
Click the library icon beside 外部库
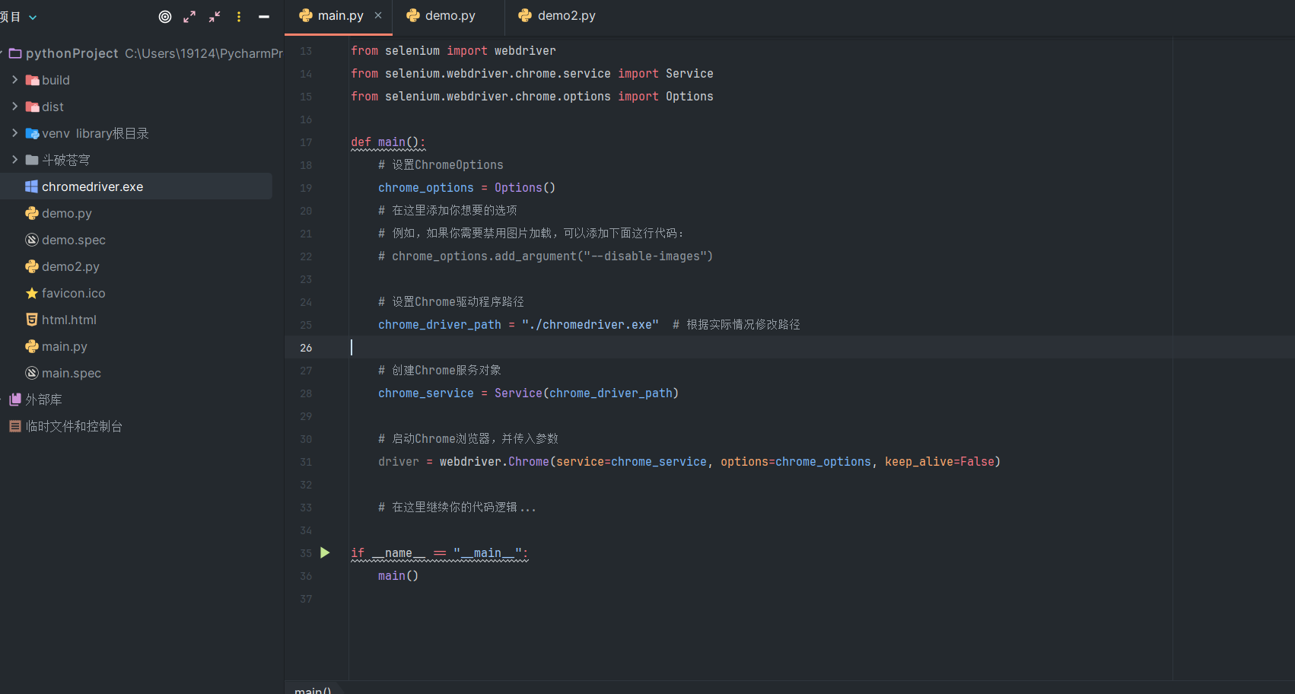pyautogui.click(x=15, y=400)
